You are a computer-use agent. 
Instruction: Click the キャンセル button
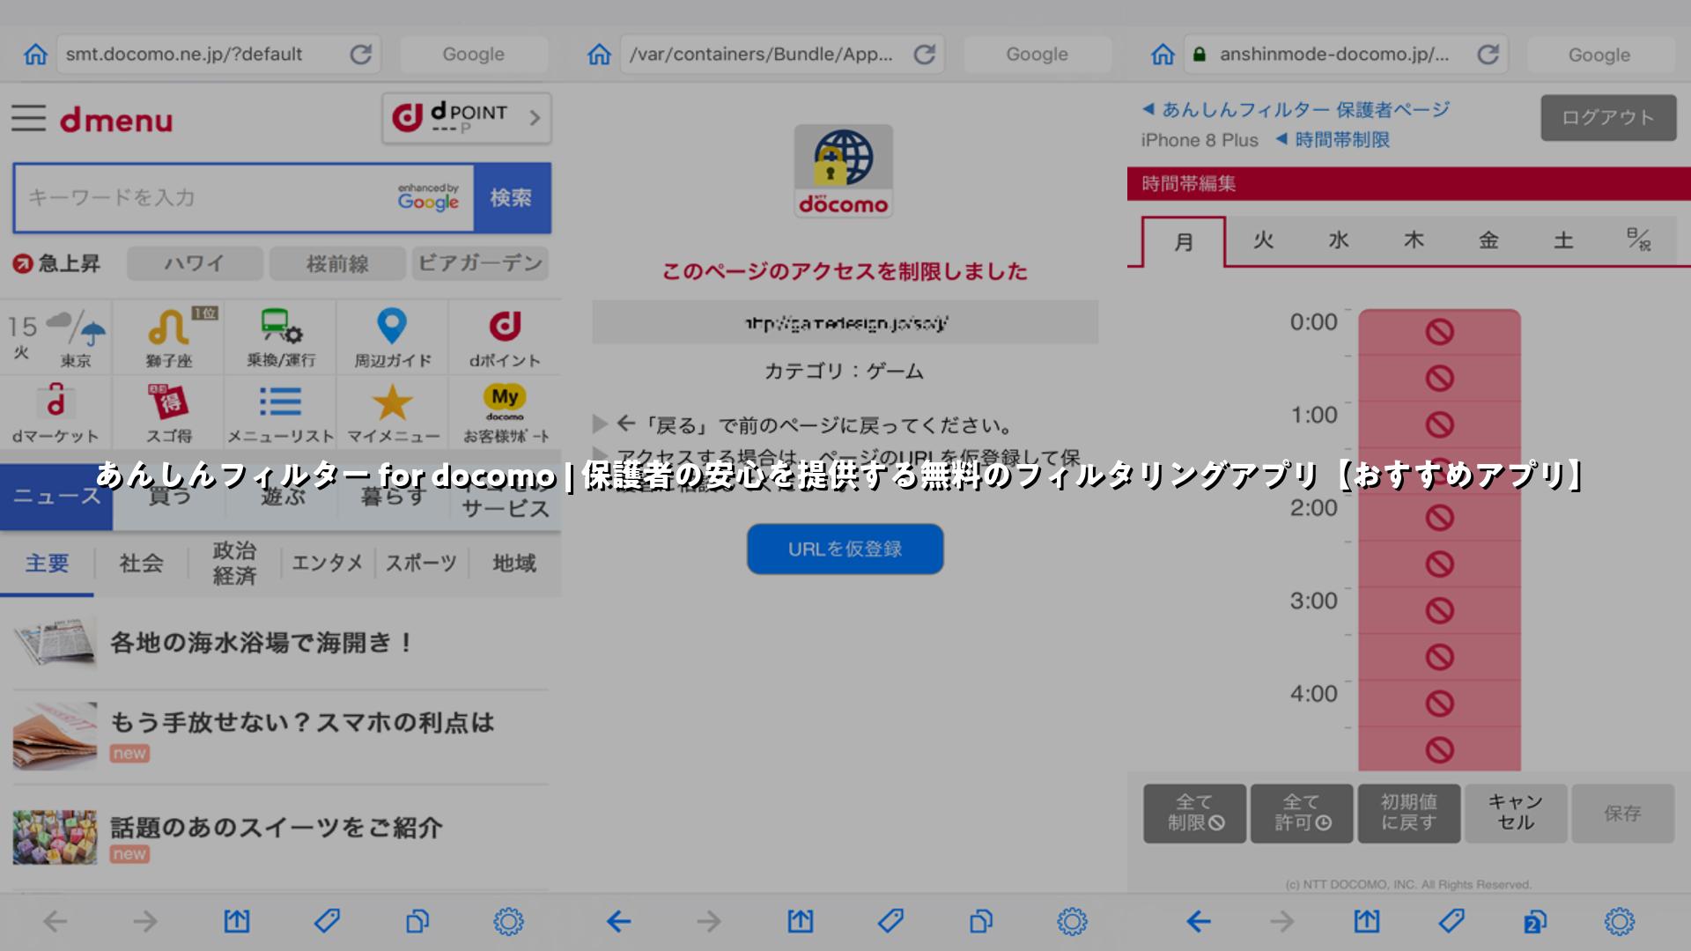click(1516, 814)
